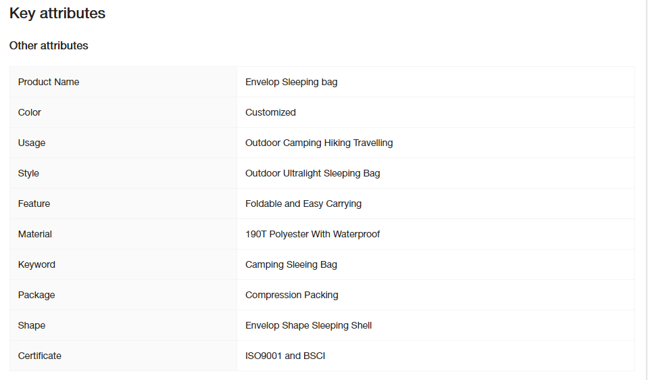Viewport: 648px width, 380px height.
Task: Select the Usage row label
Action: [31, 143]
